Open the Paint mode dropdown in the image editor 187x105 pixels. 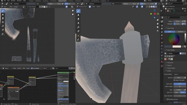(x=5, y=7)
